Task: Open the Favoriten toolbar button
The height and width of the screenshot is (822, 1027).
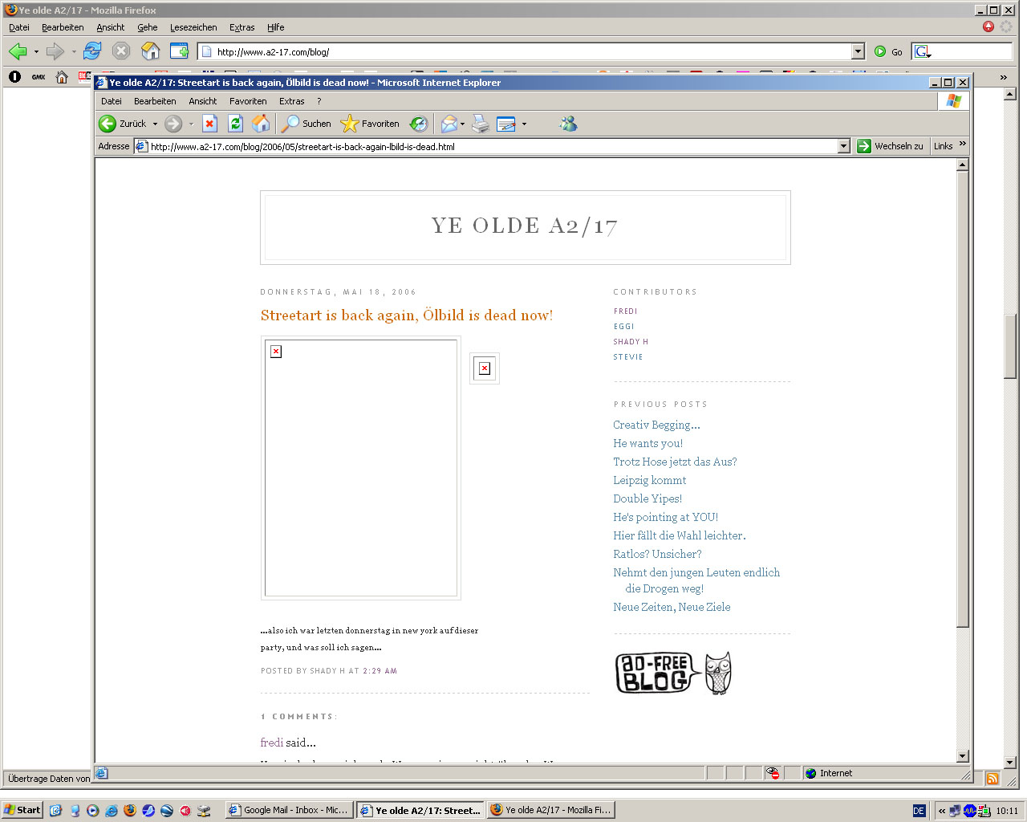Action: (x=370, y=124)
